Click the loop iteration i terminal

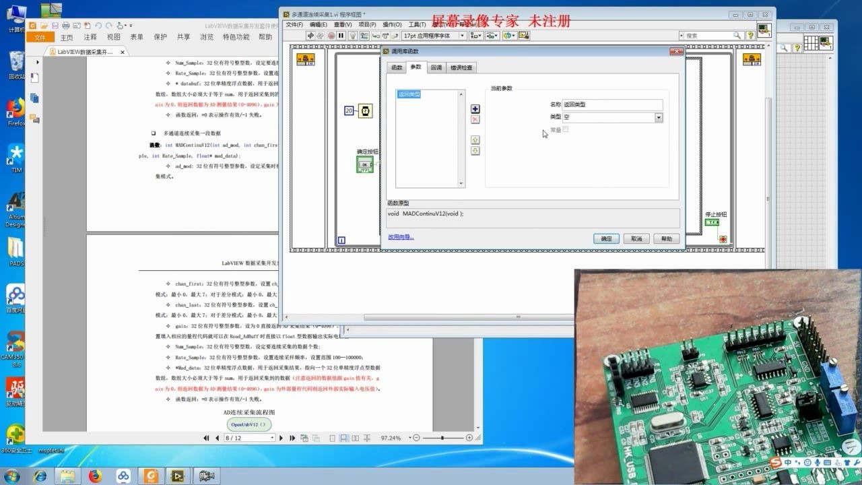point(341,240)
